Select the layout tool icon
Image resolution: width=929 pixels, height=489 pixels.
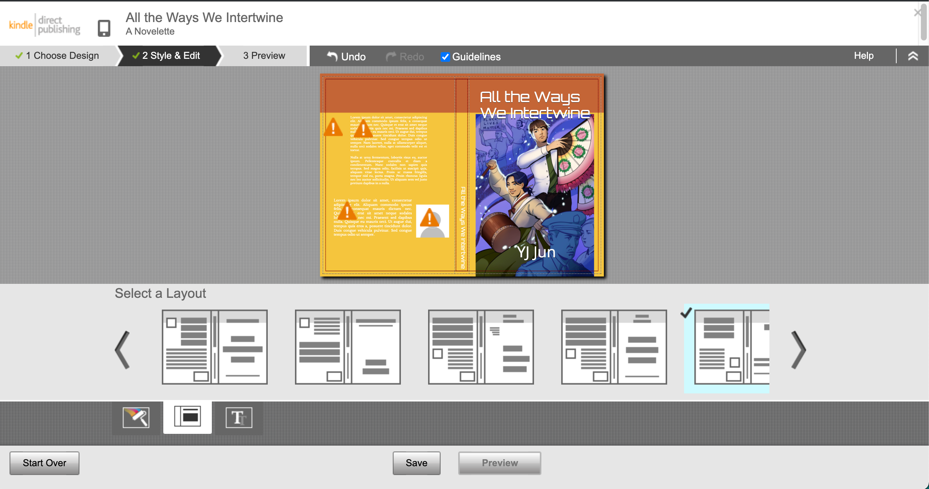coord(188,417)
